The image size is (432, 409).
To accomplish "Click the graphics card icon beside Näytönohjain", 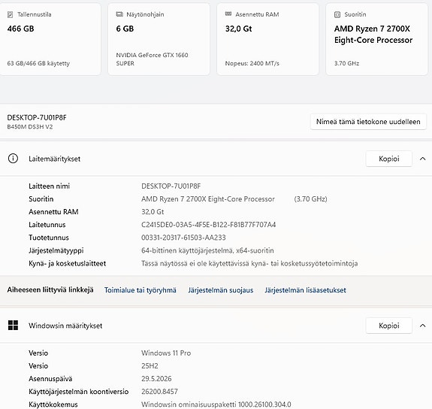I will (x=119, y=14).
